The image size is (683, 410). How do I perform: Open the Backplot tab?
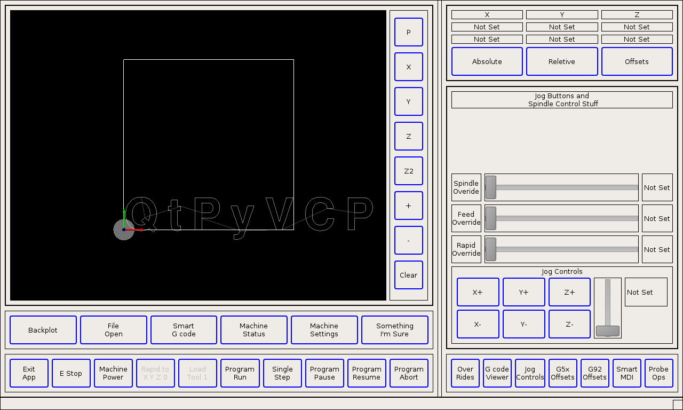click(43, 330)
